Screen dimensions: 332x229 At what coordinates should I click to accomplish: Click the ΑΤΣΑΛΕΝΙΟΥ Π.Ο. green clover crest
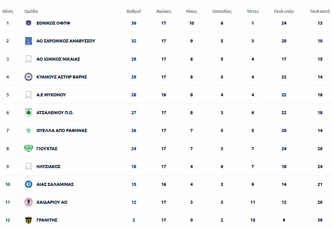[x=29, y=112]
